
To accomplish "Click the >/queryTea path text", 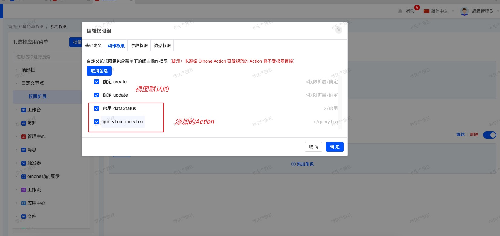I will click(325, 122).
